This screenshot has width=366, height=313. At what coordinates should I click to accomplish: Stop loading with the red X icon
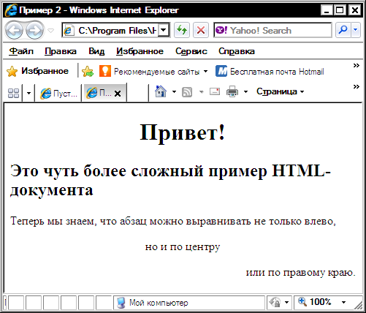(x=201, y=31)
